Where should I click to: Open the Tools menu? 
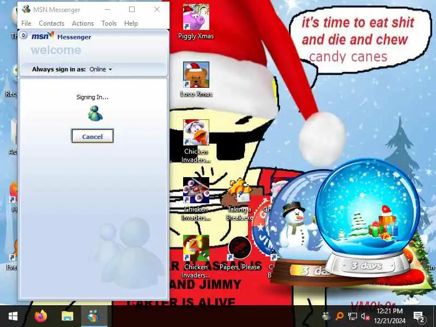point(109,23)
